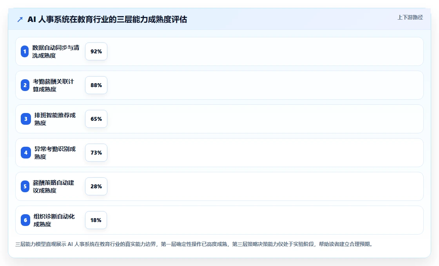Click the number 2 badge
Screen dimensions: 439x266
25,85
